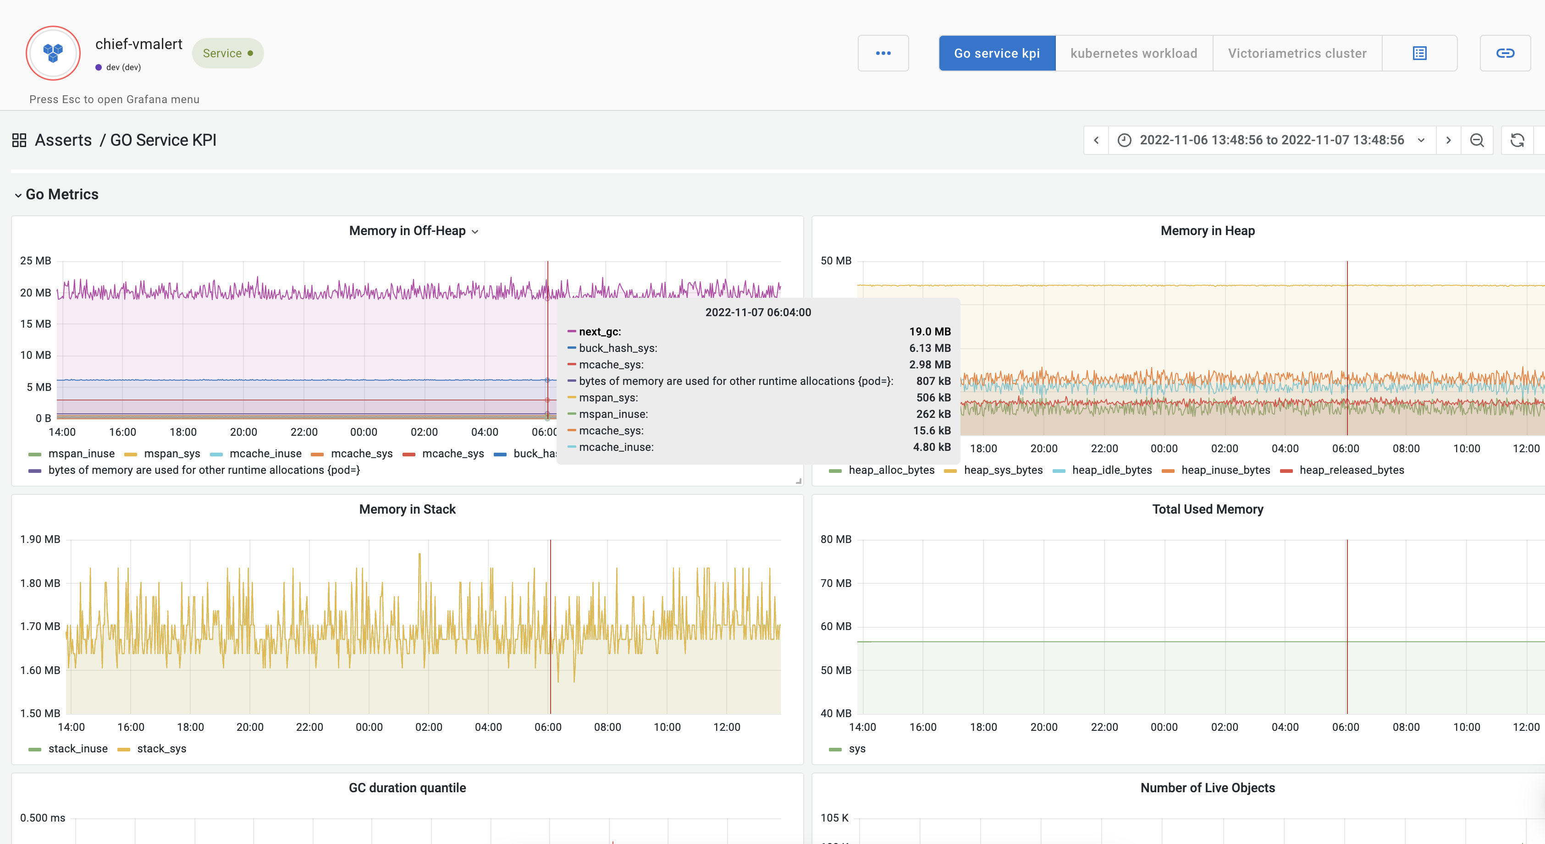The width and height of the screenshot is (1545, 844).
Task: Toggle the sys series in Total Used Memory
Action: [x=857, y=749]
